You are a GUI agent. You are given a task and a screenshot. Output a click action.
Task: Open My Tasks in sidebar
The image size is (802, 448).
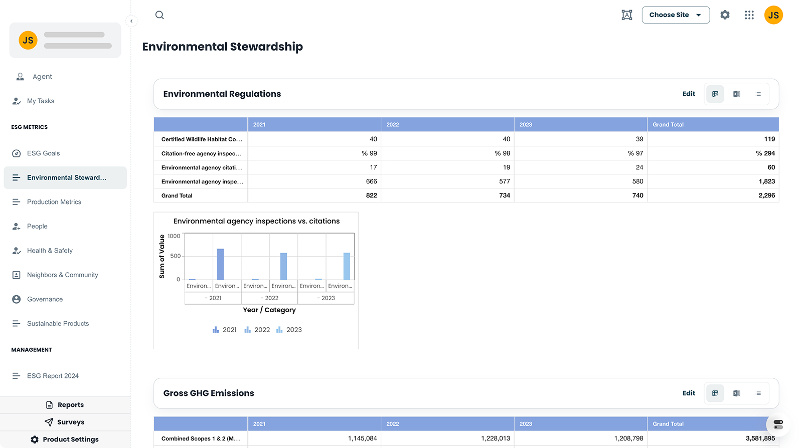[x=41, y=101]
